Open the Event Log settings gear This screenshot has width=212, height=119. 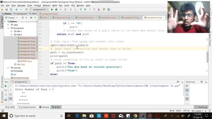point(202,82)
